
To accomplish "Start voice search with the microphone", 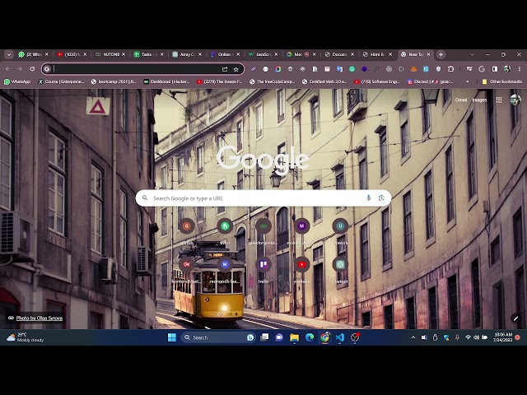I will 368,198.
